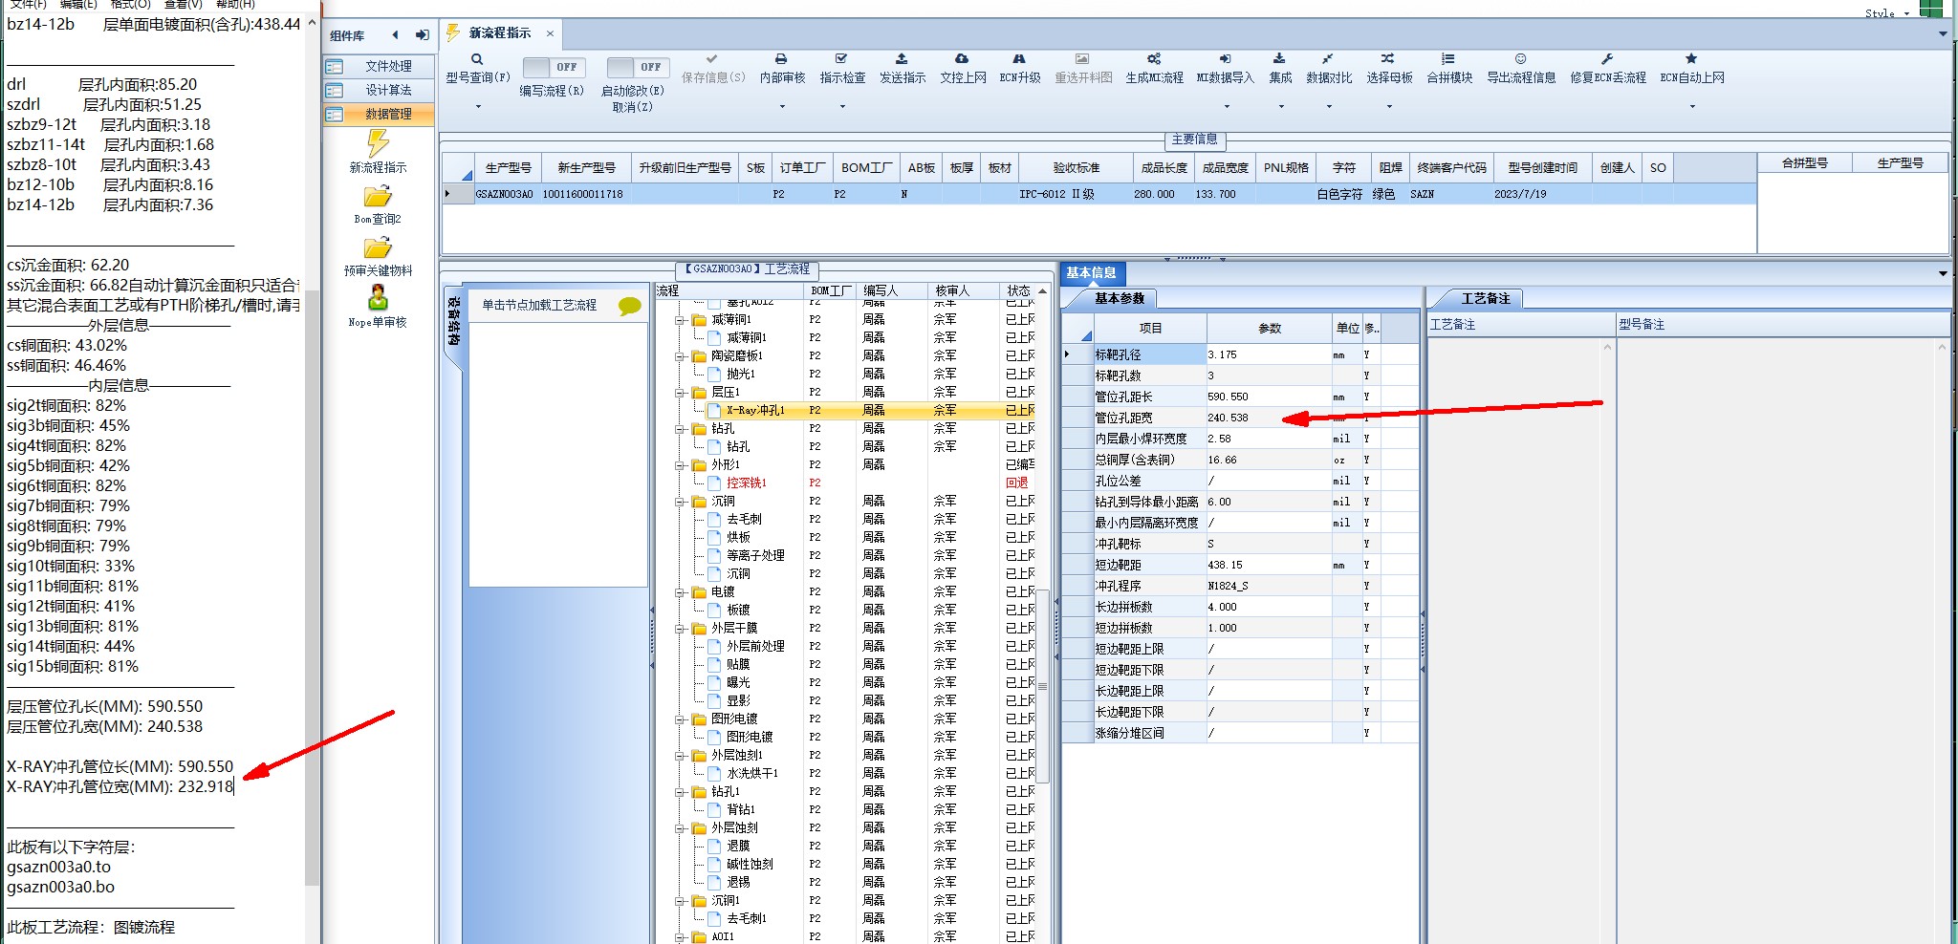This screenshot has height=944, width=1958.
Task: Open 预审关键物料 folder icon
Action: click(378, 248)
